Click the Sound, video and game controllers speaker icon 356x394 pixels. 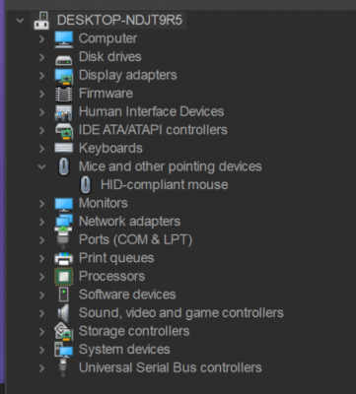coord(64,313)
